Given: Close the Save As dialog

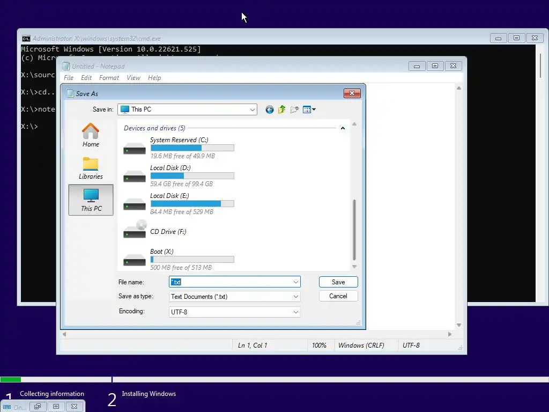Looking at the screenshot, I should pos(352,93).
